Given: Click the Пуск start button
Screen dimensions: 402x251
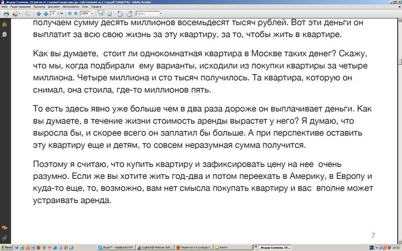Looking at the screenshot, I should (8, 247).
